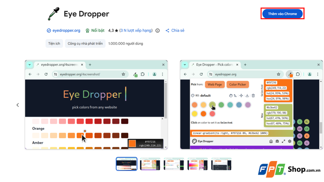Screen dimensions: 324x182
Task: Click new tab plus in left preview
Action: click(90, 65)
